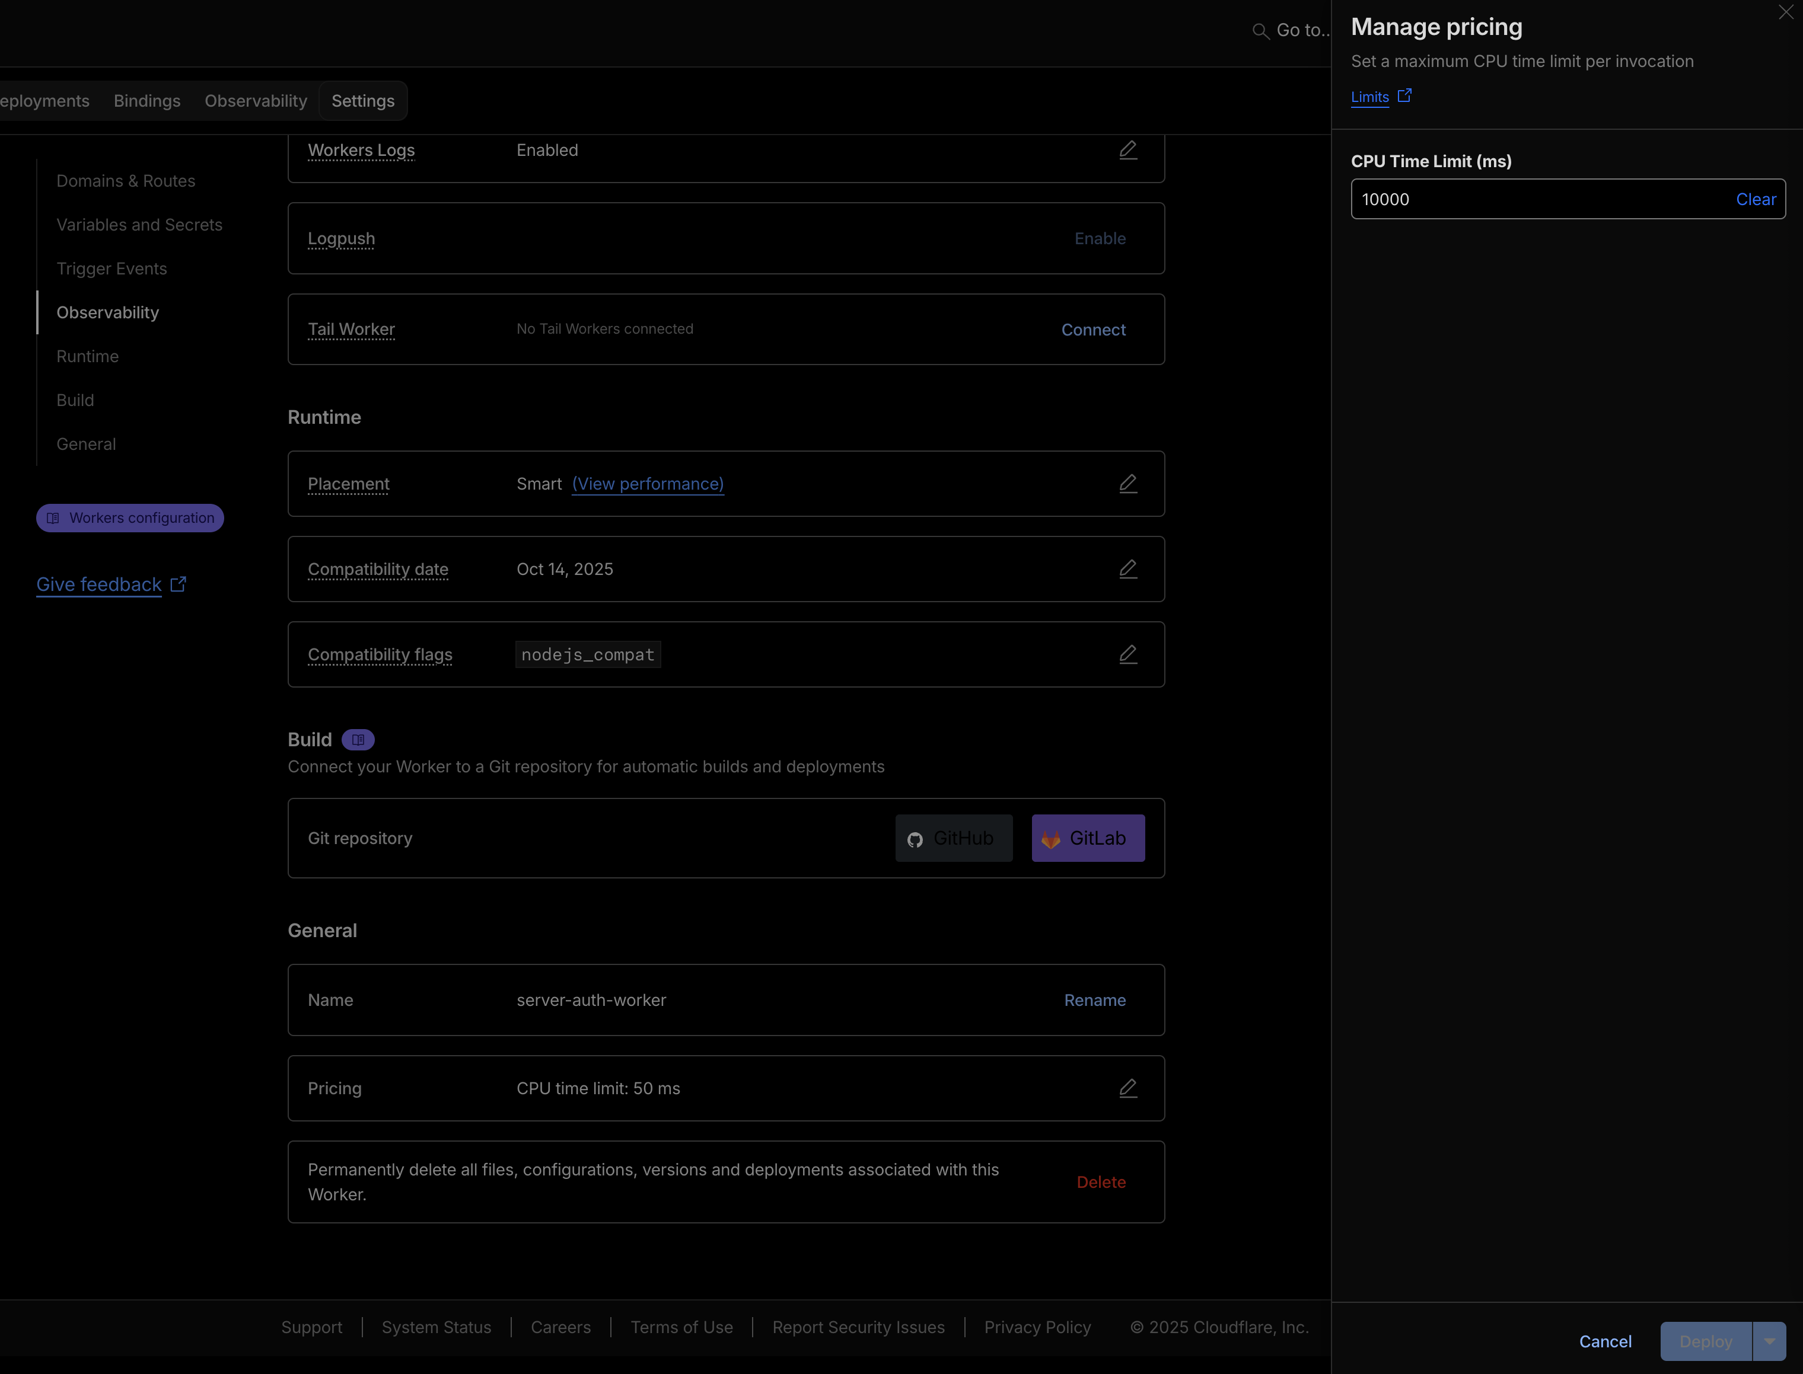Viewport: 1803px width, 1374px height.
Task: Switch to the Bindings tab
Action: click(x=146, y=101)
